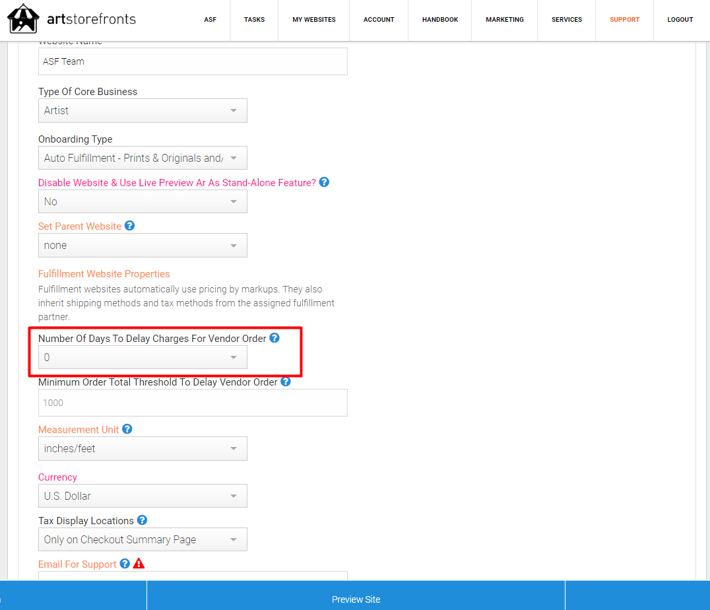Open help for Disable Website & Live Preview
The image size is (710, 610).
[324, 182]
